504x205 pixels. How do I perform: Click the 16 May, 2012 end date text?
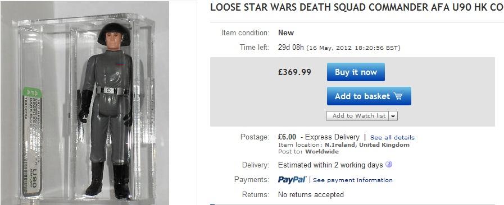tap(353, 48)
